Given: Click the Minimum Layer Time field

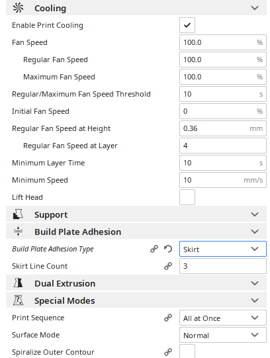Looking at the screenshot, I should (223, 163).
